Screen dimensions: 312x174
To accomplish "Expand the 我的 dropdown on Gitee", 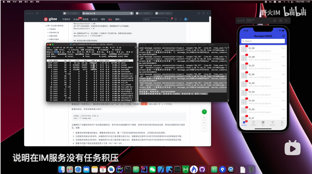I will tap(118, 19).
